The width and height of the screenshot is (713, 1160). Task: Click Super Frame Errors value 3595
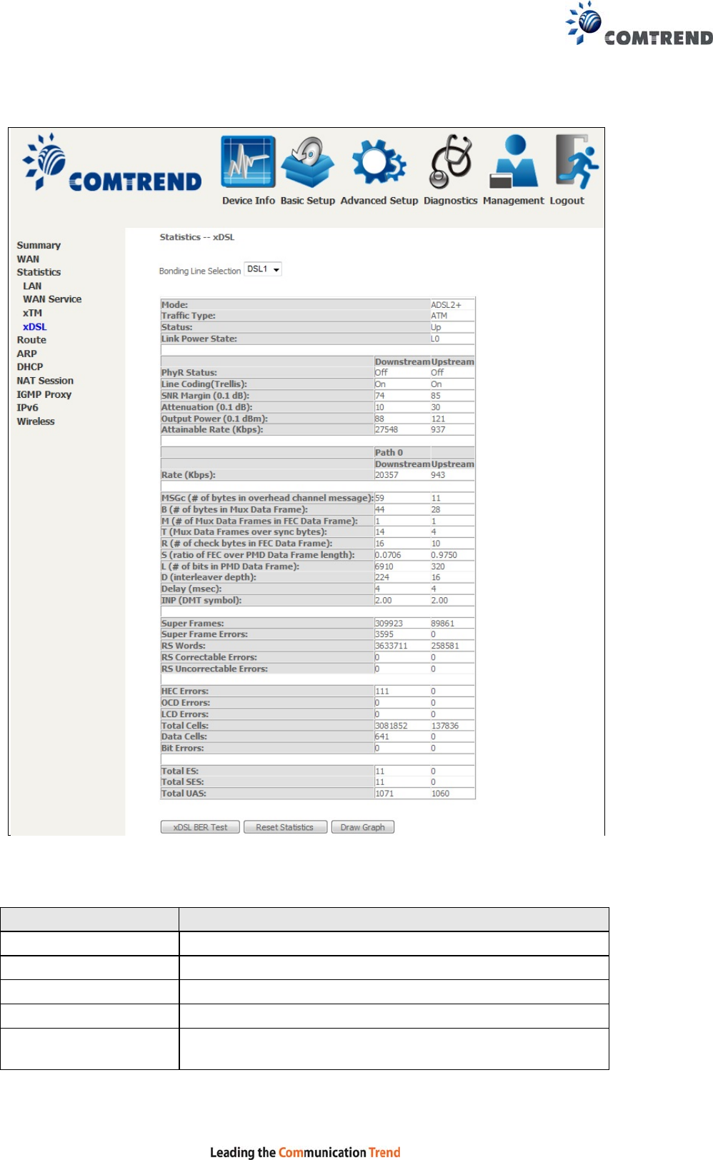tap(384, 634)
